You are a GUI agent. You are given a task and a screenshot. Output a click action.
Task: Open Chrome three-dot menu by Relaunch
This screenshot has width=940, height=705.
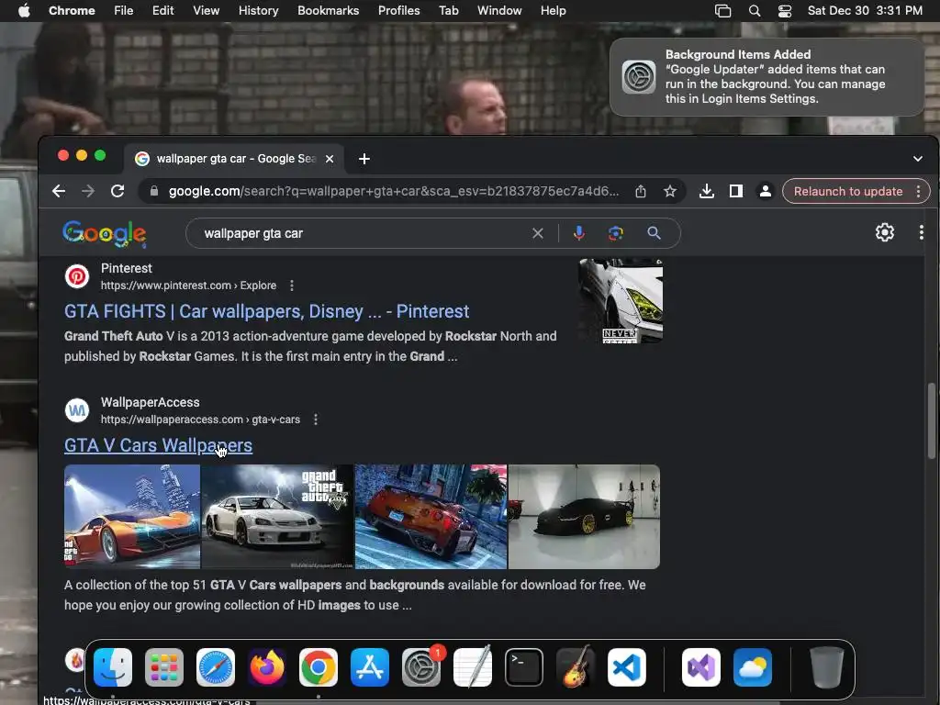pyautogui.click(x=918, y=191)
